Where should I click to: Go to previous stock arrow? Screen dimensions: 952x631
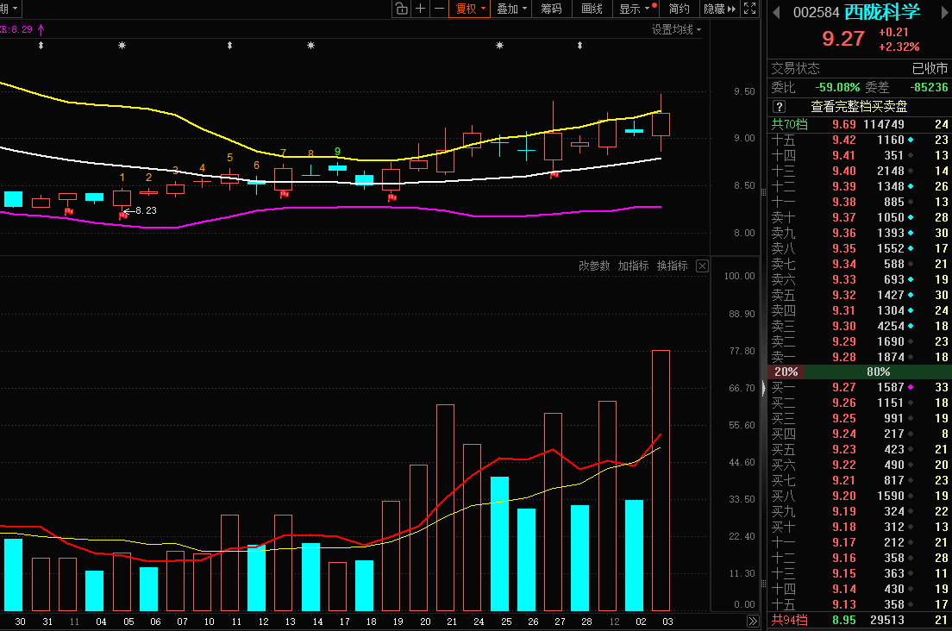776,11
